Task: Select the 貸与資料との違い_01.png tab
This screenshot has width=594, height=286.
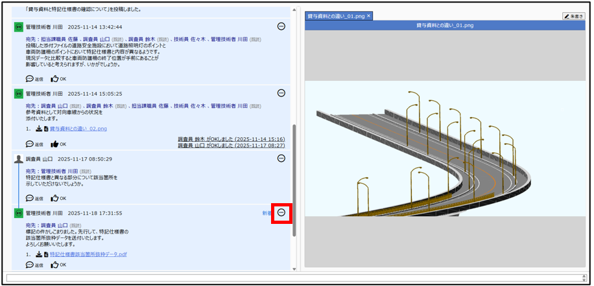Action: tap(335, 16)
